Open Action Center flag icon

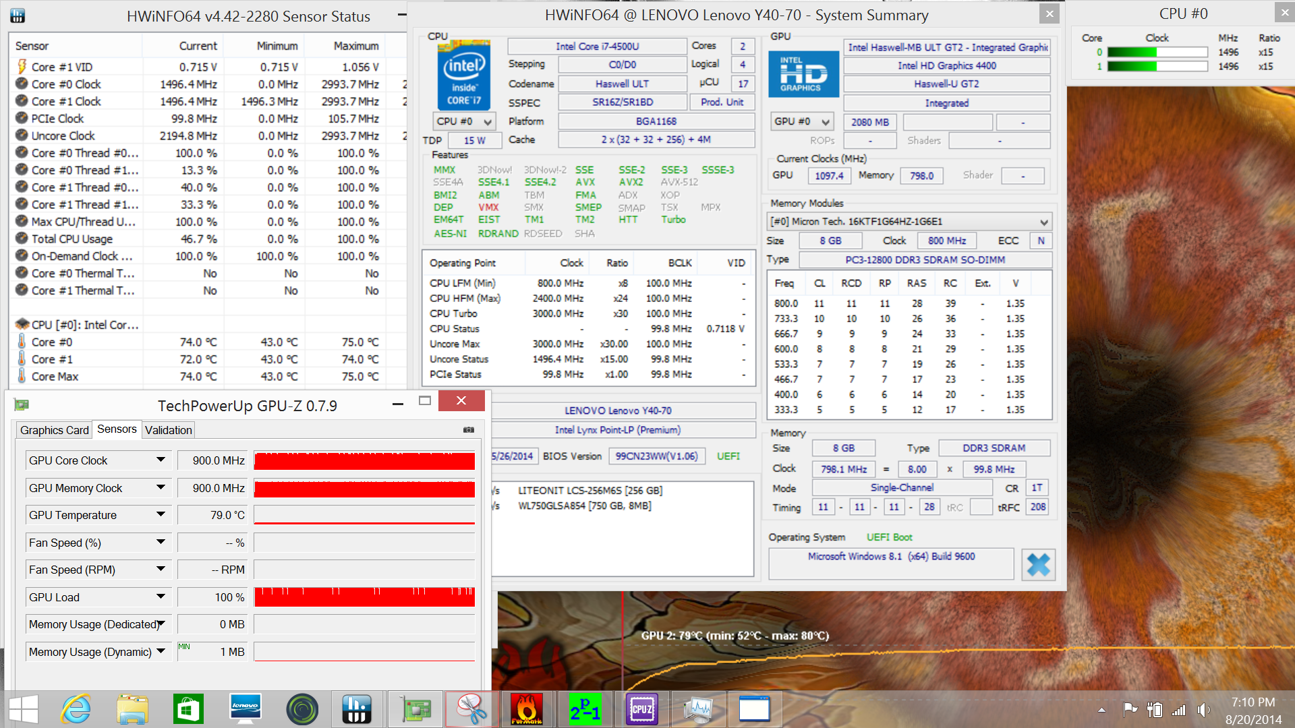(1130, 709)
